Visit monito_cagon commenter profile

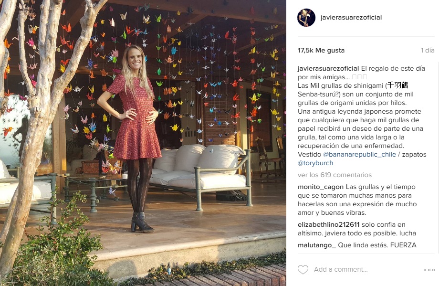pos(320,187)
